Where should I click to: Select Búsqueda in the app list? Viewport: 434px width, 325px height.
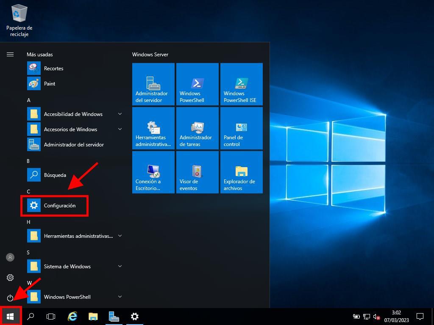(55, 175)
